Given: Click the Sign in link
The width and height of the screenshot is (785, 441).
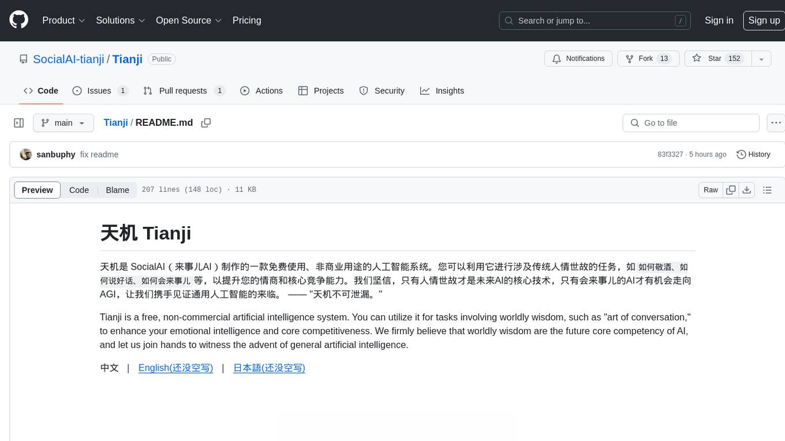Looking at the screenshot, I should pos(719,20).
